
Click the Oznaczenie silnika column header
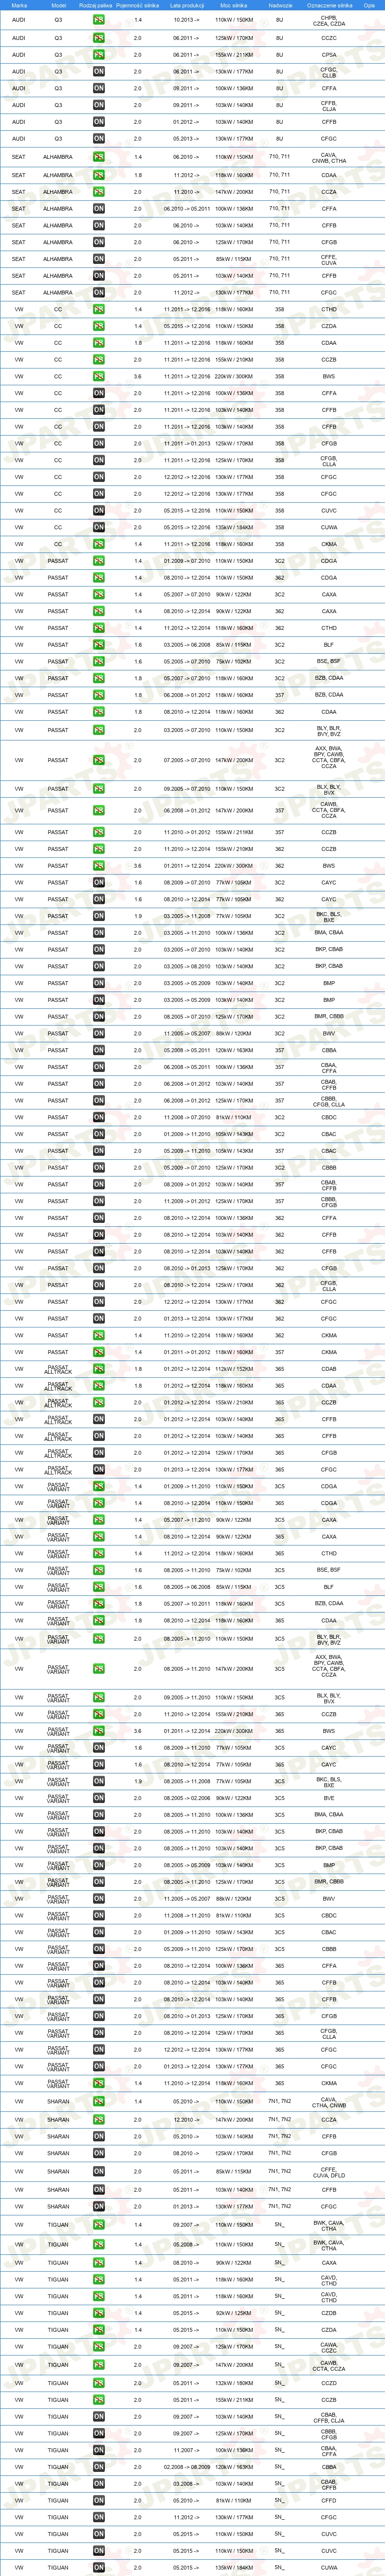[x=329, y=5]
